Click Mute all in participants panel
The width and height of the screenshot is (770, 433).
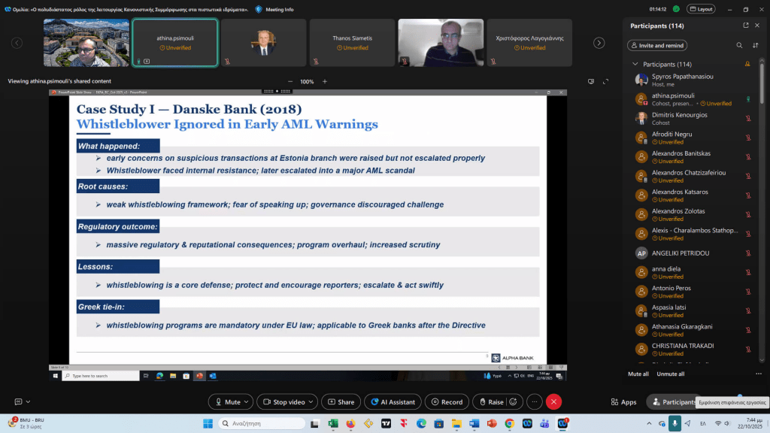click(638, 374)
